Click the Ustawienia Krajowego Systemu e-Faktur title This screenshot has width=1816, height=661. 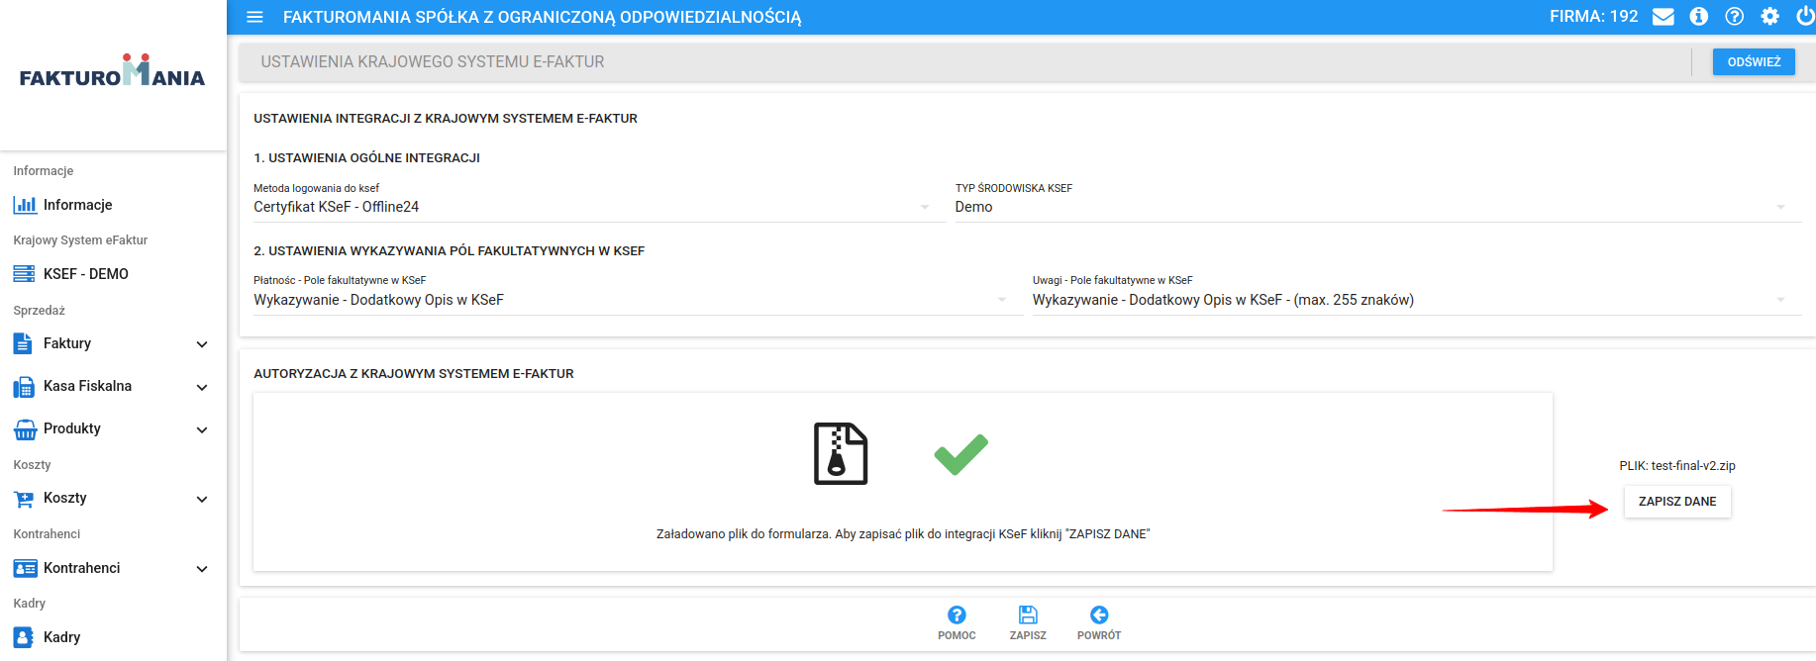pyautogui.click(x=433, y=61)
